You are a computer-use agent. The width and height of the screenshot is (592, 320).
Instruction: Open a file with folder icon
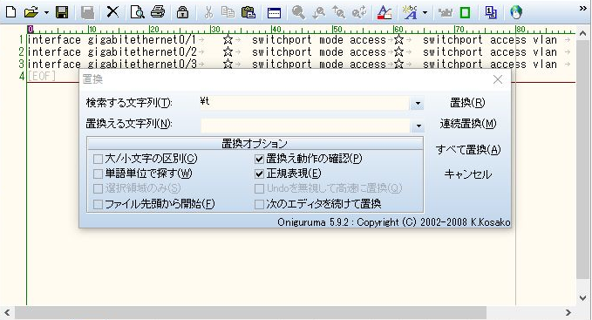pyautogui.click(x=31, y=12)
